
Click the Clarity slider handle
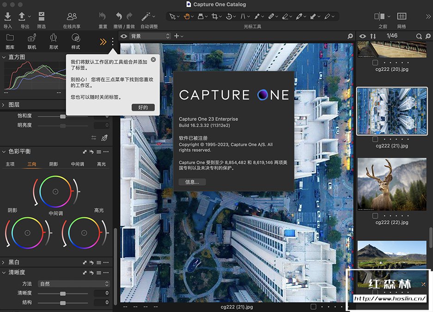click(63, 293)
